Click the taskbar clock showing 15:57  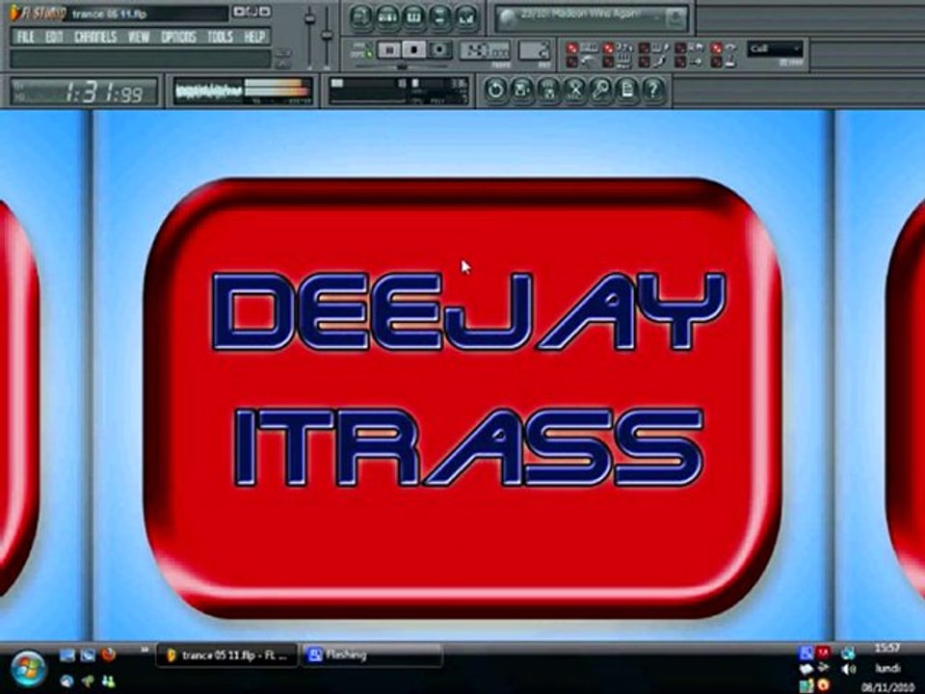886,648
